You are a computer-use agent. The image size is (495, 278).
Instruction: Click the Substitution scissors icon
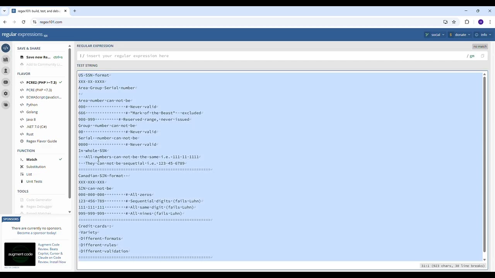(22, 167)
